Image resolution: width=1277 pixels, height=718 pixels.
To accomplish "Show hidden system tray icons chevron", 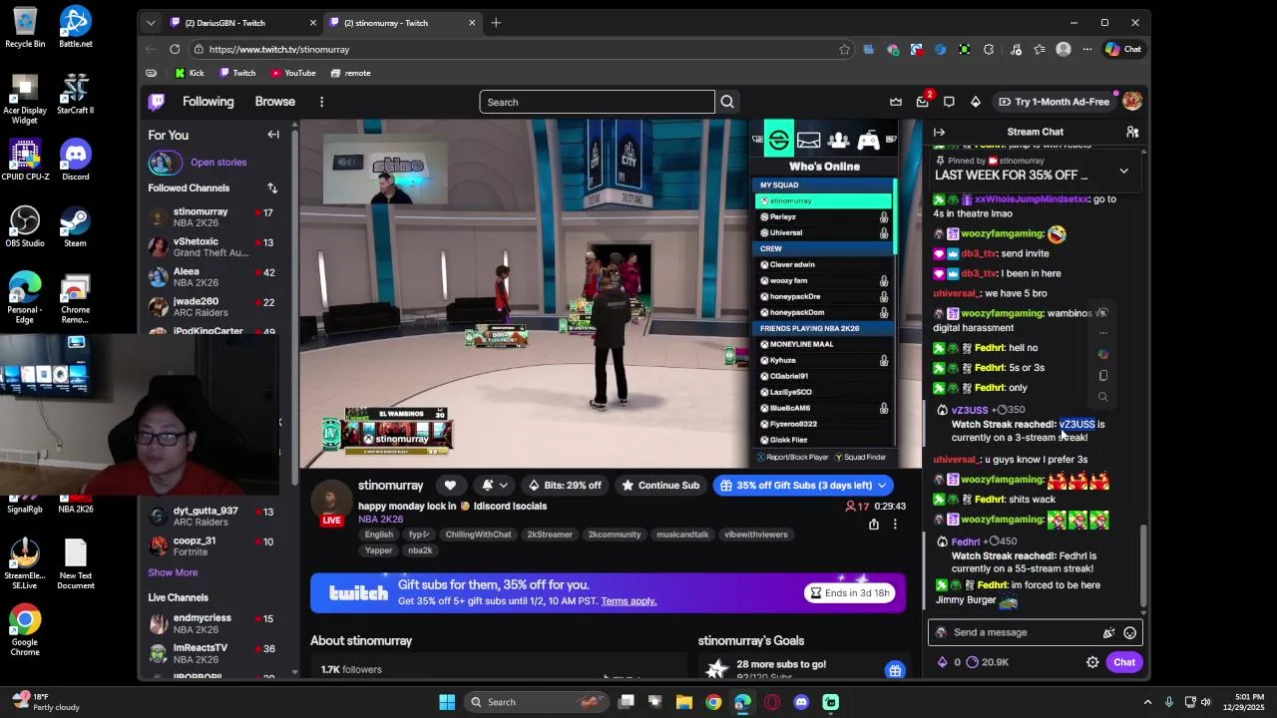I will [x=1147, y=702].
